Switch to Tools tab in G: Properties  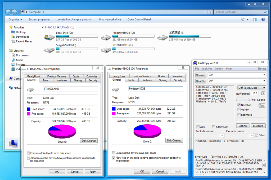point(46,80)
